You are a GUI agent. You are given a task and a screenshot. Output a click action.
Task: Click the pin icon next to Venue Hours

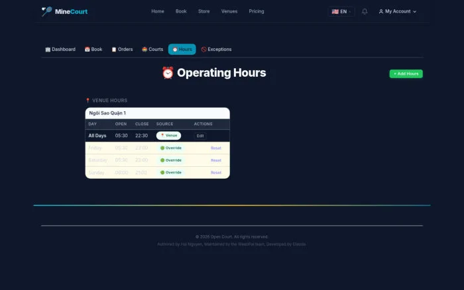(x=87, y=101)
